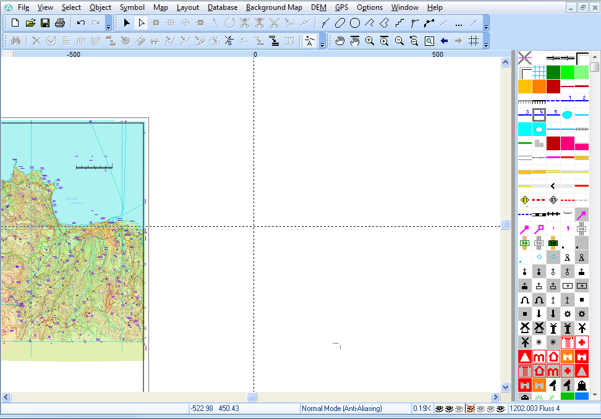601x419 pixels.
Task: Click the map scroll-down arrow button
Action: pyautogui.click(x=506, y=387)
